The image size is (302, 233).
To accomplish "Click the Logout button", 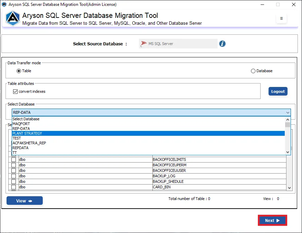I will 278,91.
